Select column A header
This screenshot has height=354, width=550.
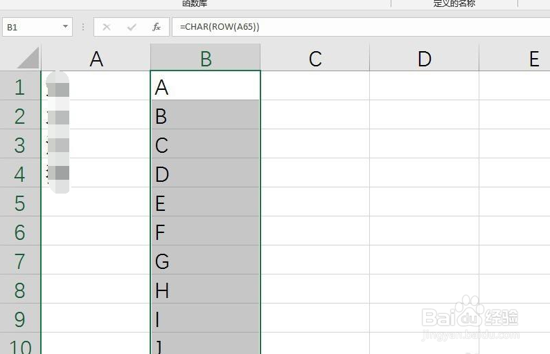[x=96, y=58]
